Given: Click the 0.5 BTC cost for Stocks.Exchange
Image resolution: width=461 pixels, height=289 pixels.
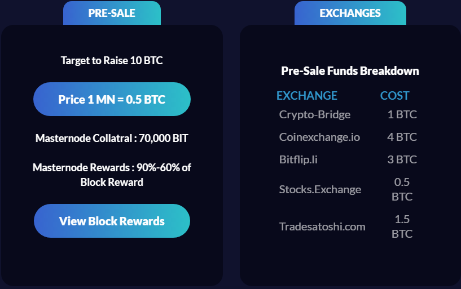Looking at the screenshot, I should click(x=402, y=189).
